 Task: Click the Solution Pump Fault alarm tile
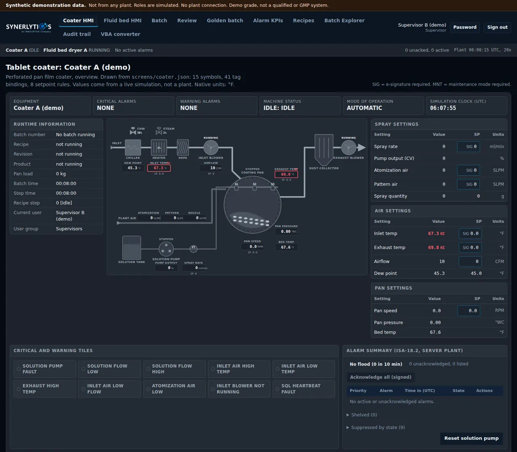pyautogui.click(x=45, y=369)
